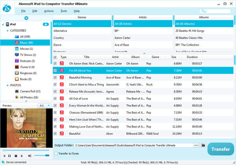
Task: Click the Aiseesoft app logo
Action: tap(7, 8)
